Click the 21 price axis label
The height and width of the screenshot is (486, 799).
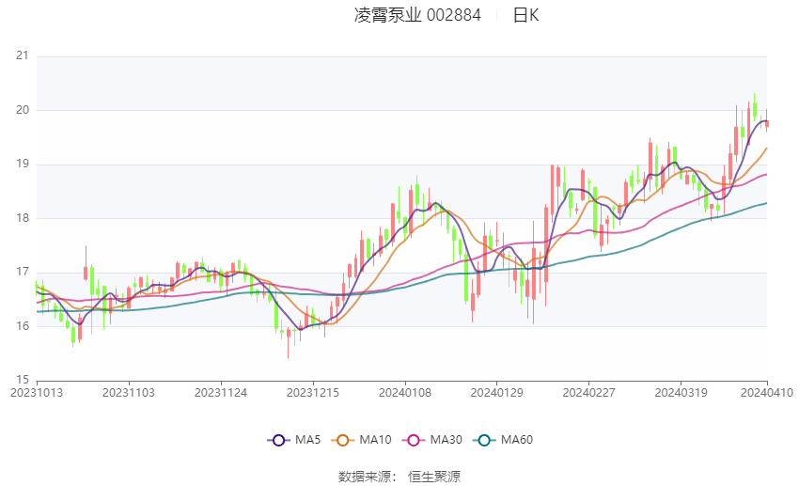(x=23, y=55)
